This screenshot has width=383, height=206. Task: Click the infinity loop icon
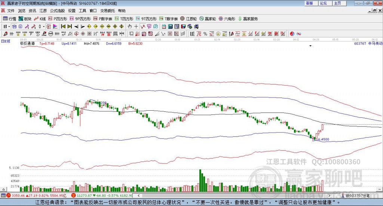299,34
